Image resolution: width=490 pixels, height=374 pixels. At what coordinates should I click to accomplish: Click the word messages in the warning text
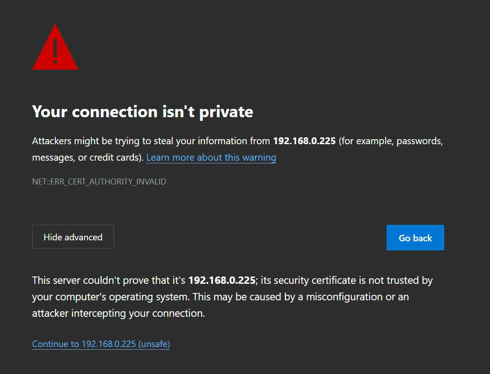(54, 158)
